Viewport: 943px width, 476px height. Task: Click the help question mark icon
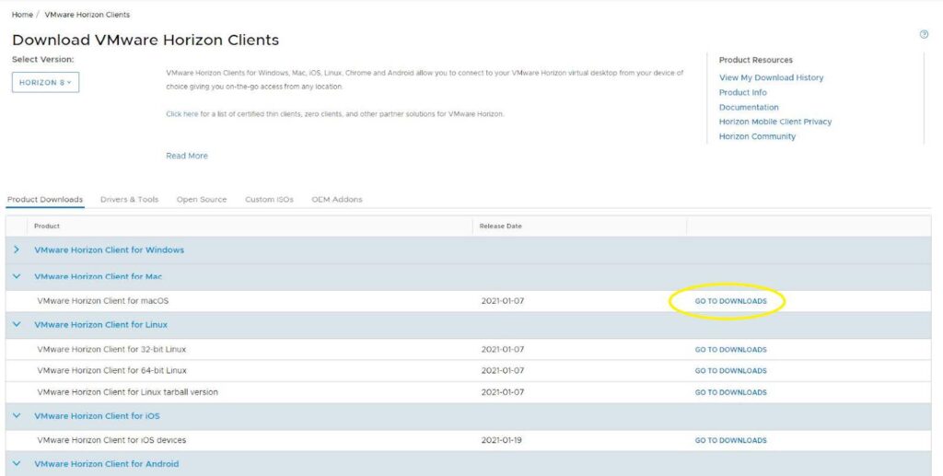(x=924, y=34)
